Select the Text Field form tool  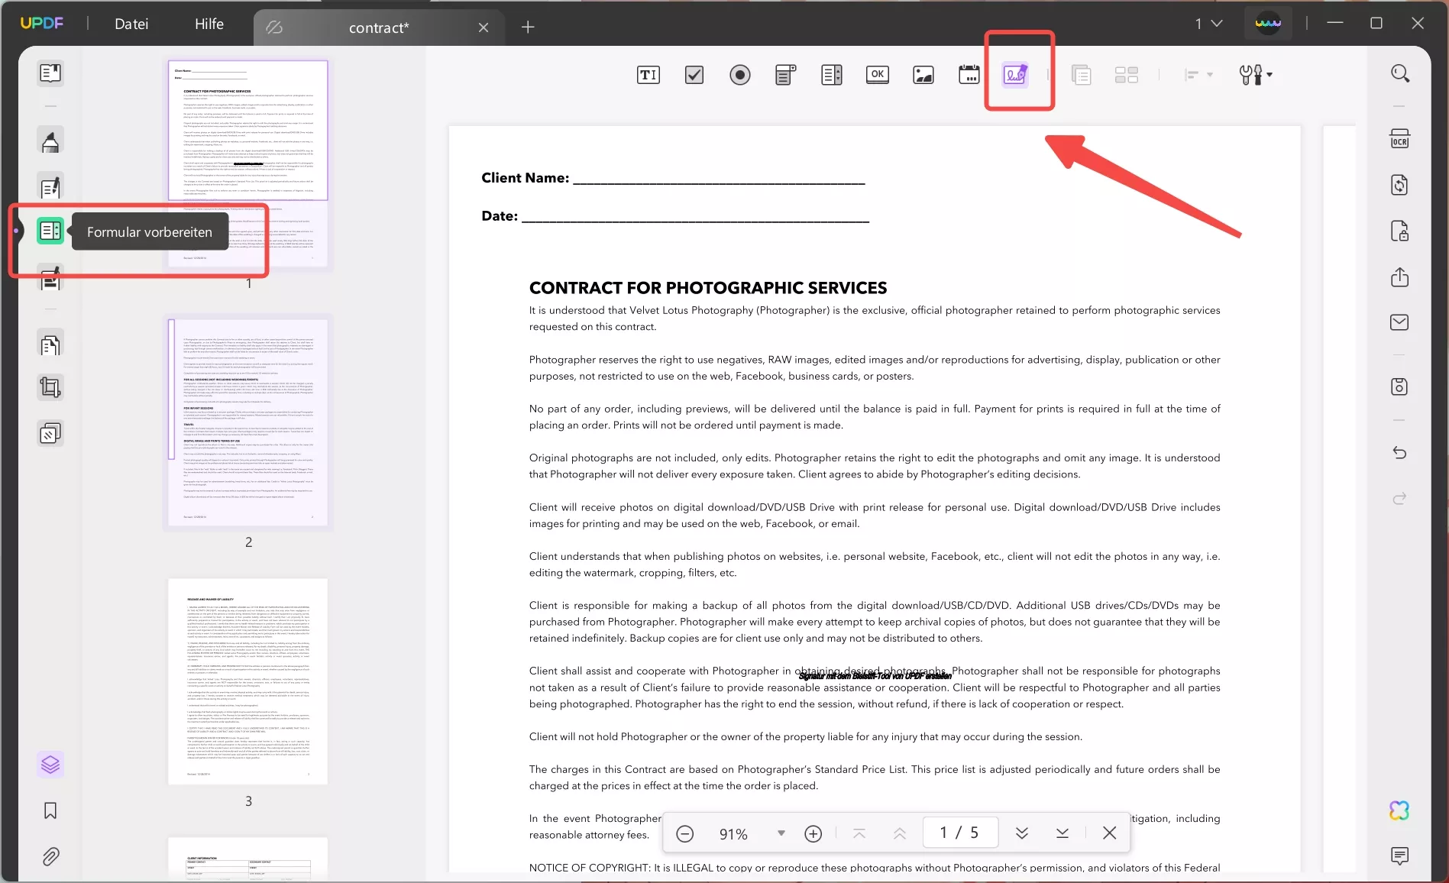[648, 75]
